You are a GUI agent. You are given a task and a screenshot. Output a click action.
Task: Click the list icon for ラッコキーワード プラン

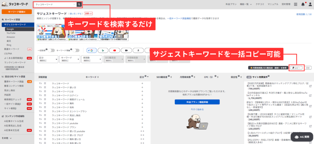(x=45, y=127)
